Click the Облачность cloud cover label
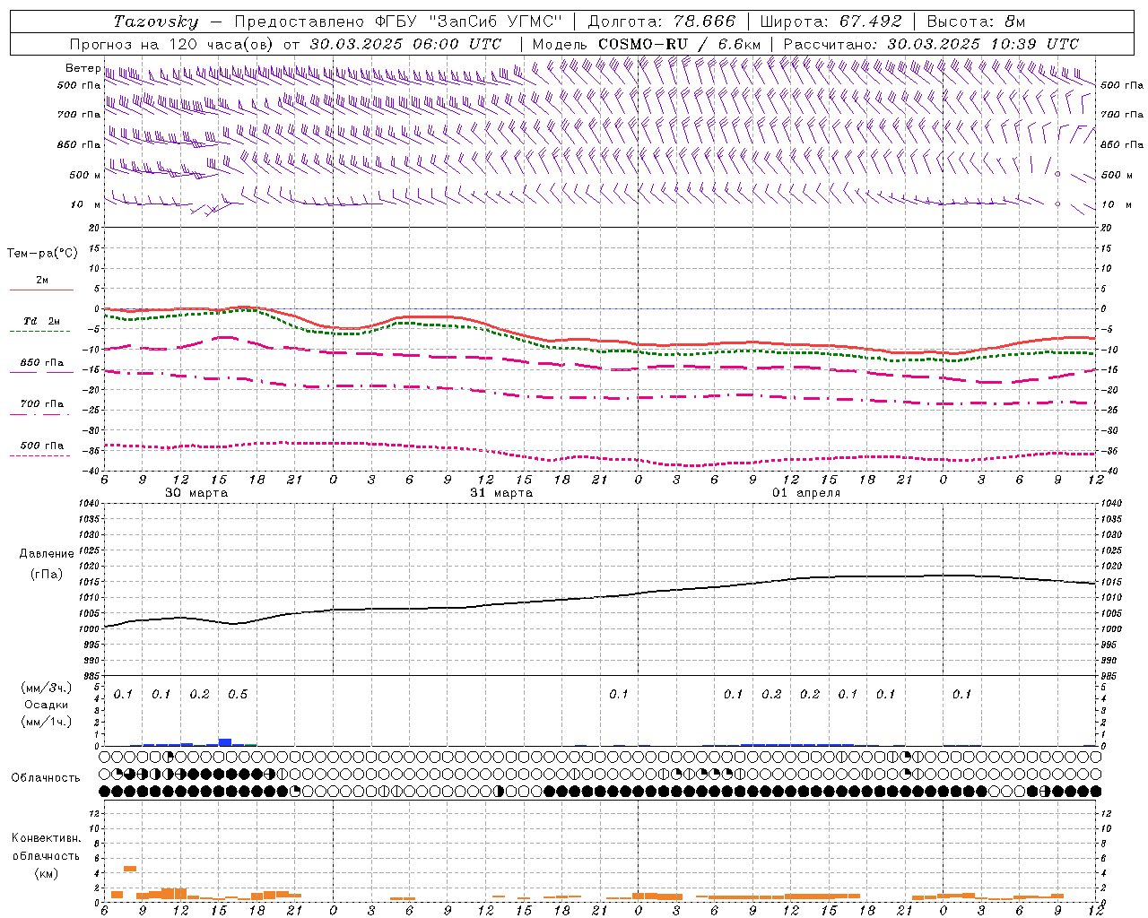Image resolution: width=1148 pixels, height=918 pixels. click(x=46, y=777)
